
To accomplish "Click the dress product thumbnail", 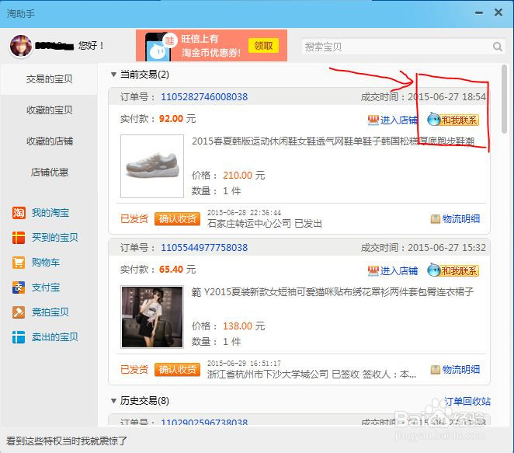I will click(x=152, y=317).
